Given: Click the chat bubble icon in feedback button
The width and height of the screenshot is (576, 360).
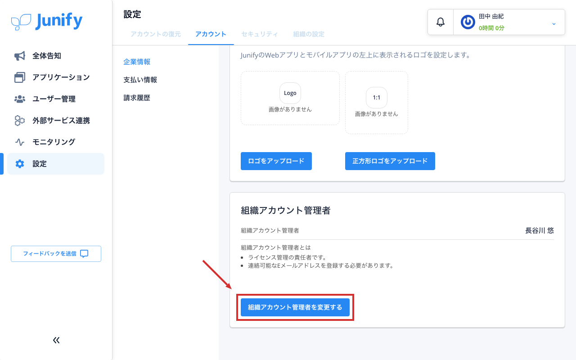Looking at the screenshot, I should coord(84,254).
